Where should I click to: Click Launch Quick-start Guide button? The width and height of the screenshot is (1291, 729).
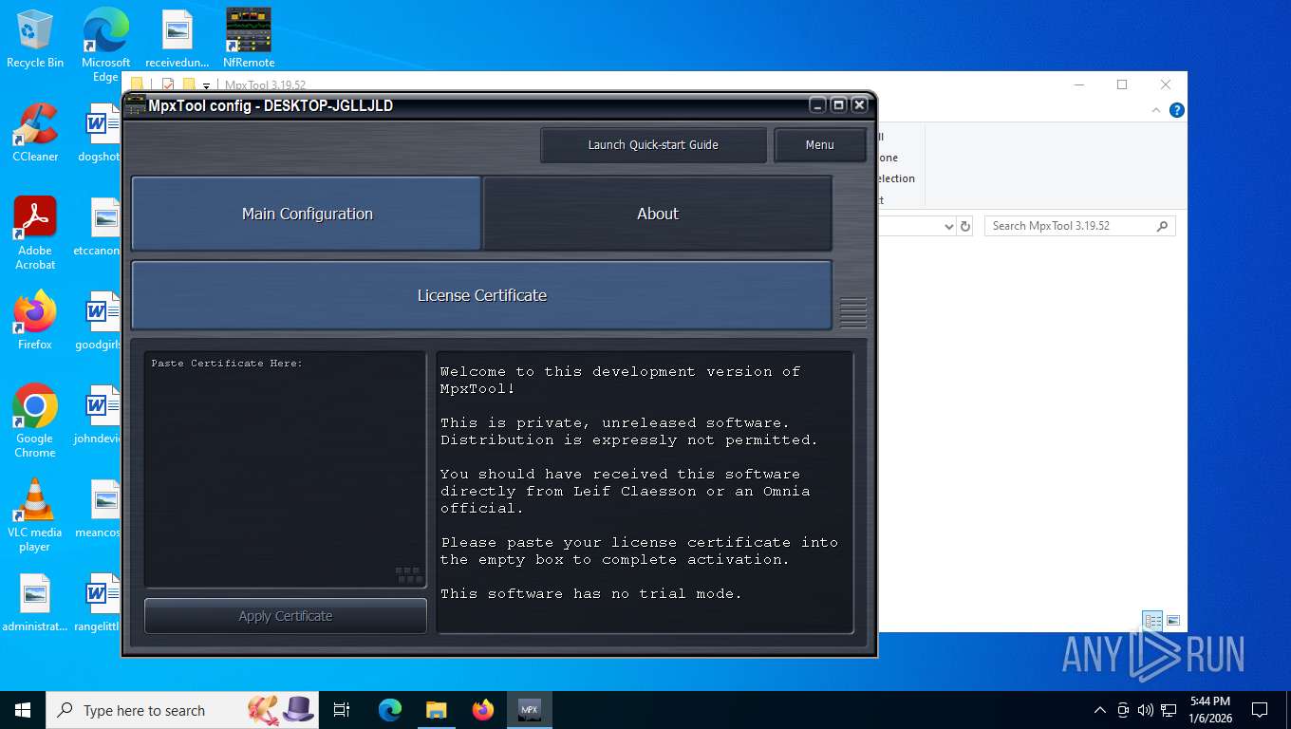point(653,145)
